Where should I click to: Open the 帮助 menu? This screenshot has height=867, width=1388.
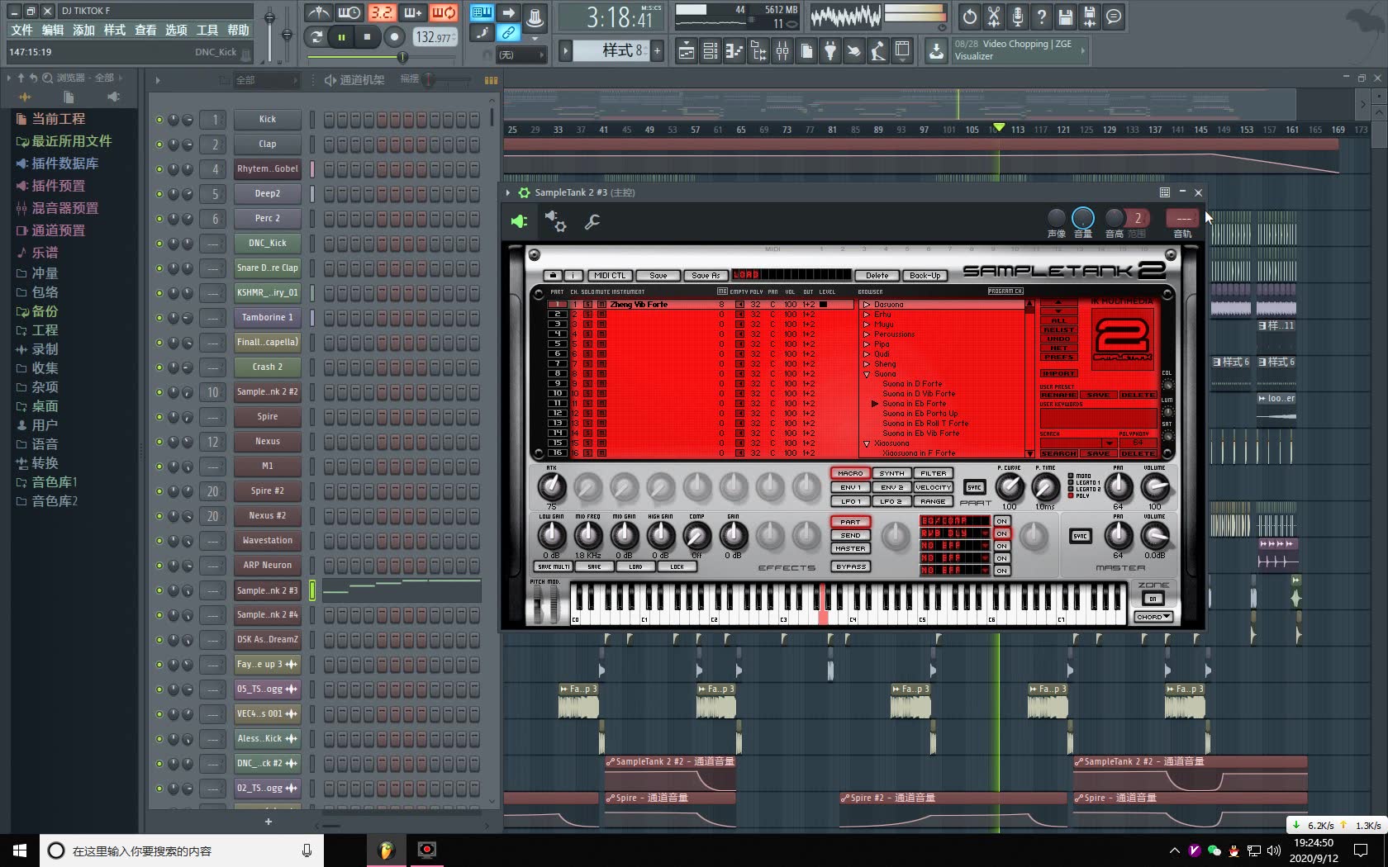click(238, 30)
